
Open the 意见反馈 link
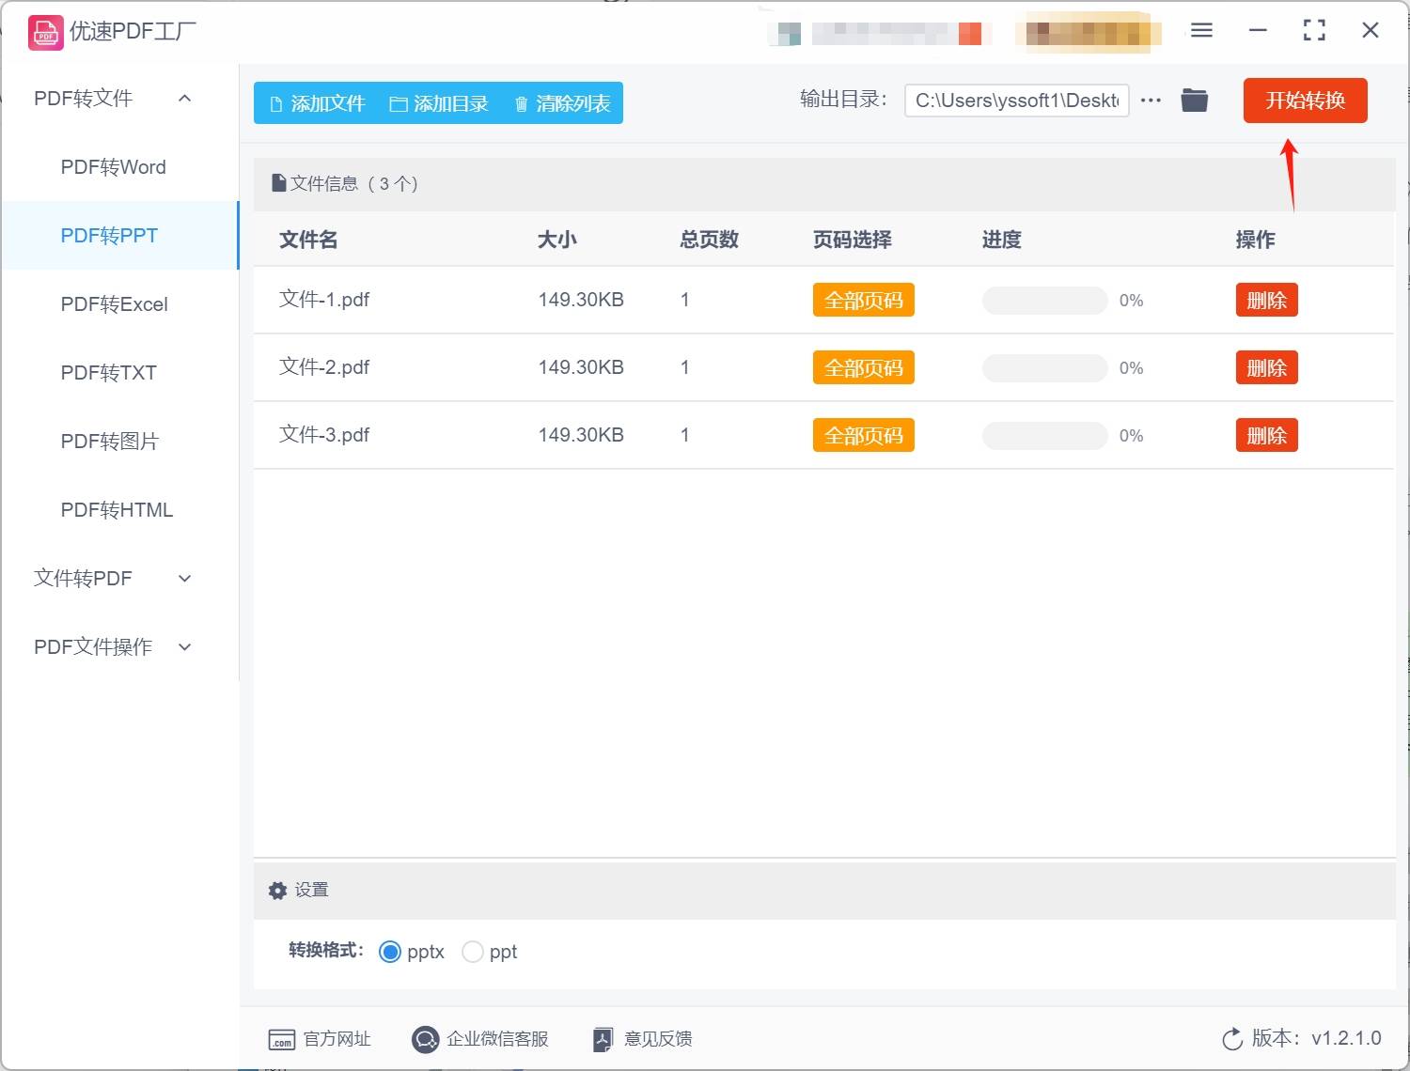(658, 1039)
